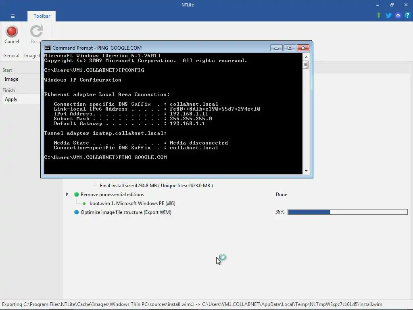This screenshot has height=310, width=413.
Task: Click small green dot beside boot.wim entry
Action: [84, 203]
